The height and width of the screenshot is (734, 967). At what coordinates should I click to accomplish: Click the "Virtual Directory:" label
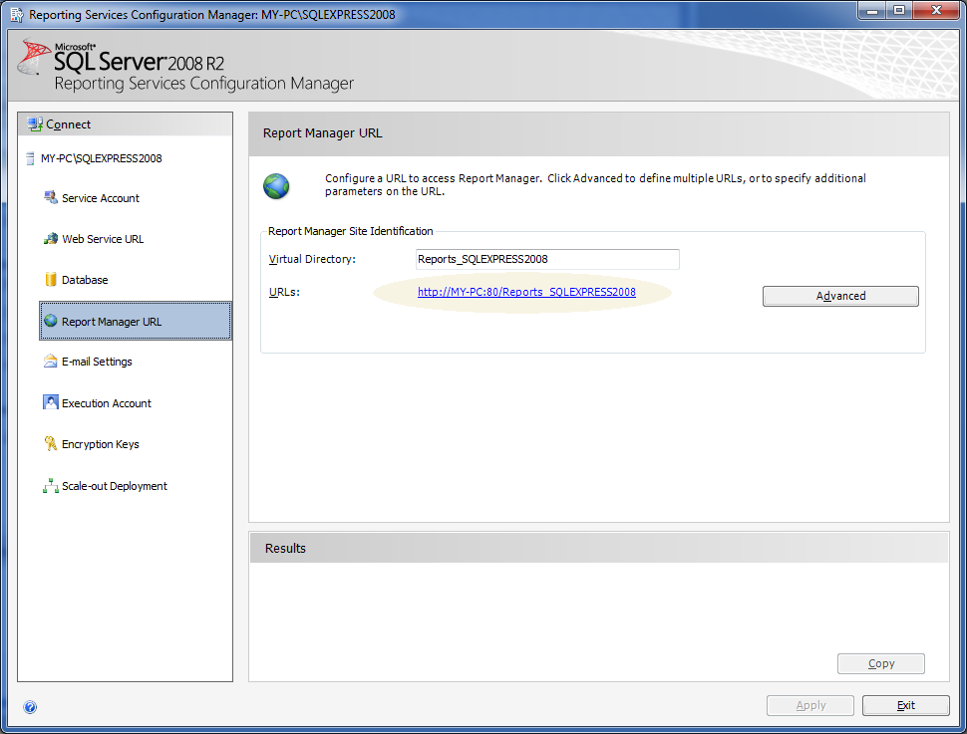312,260
